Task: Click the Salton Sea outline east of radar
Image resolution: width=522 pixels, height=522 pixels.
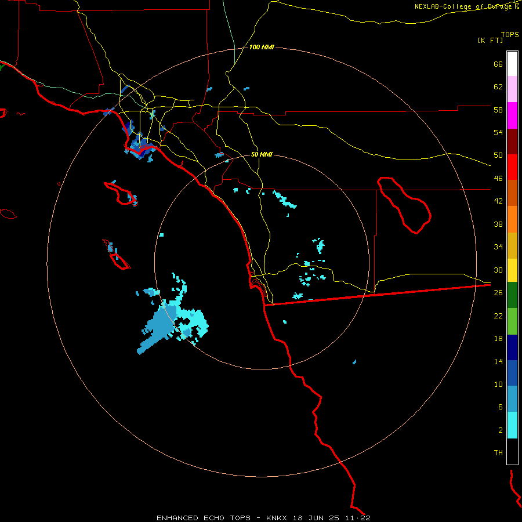Action: pos(404,205)
